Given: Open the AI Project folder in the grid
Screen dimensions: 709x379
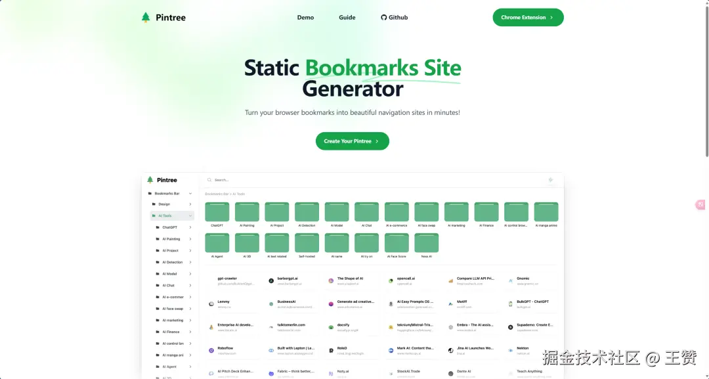Looking at the screenshot, I should [277, 212].
